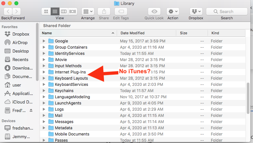Open Downloads in the sidebar
The width and height of the screenshot is (253, 143).
tap(18, 68)
